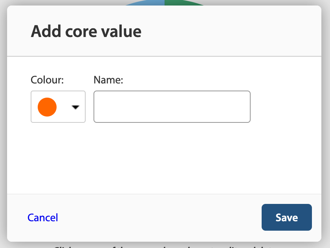Click the orange colour circle swatch
The width and height of the screenshot is (330, 248).
(x=47, y=107)
